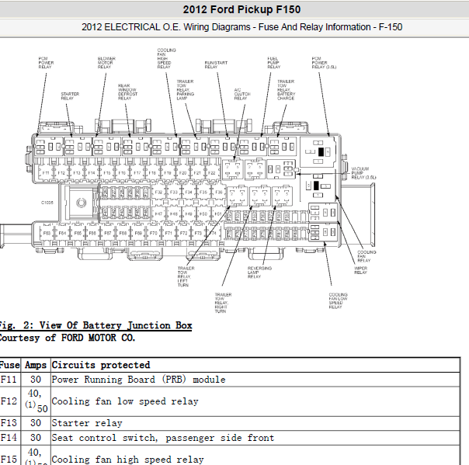Click fuse F20 in the diagram

click(182, 173)
